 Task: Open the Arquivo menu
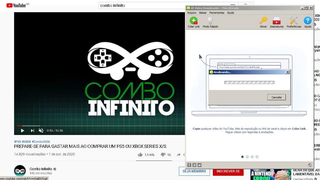(192, 12)
